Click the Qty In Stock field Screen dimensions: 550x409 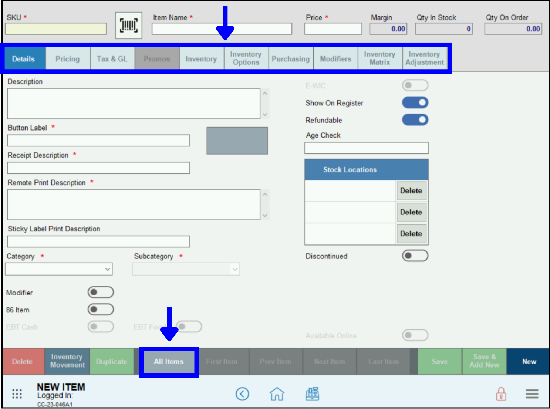pos(444,29)
